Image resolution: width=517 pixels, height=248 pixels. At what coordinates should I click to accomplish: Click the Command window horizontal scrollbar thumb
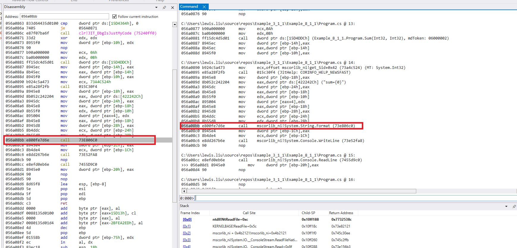click(301, 191)
